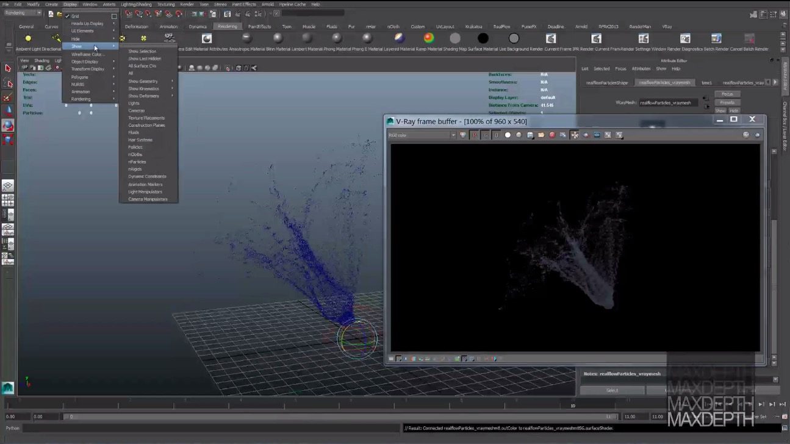Viewport: 790px width, 444px height.
Task: Expand the Object Display submenu
Action: coord(90,62)
